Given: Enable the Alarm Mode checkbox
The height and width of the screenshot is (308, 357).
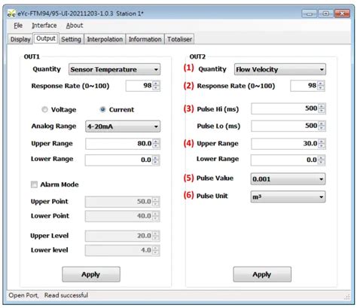Looking at the screenshot, I should tap(34, 184).
